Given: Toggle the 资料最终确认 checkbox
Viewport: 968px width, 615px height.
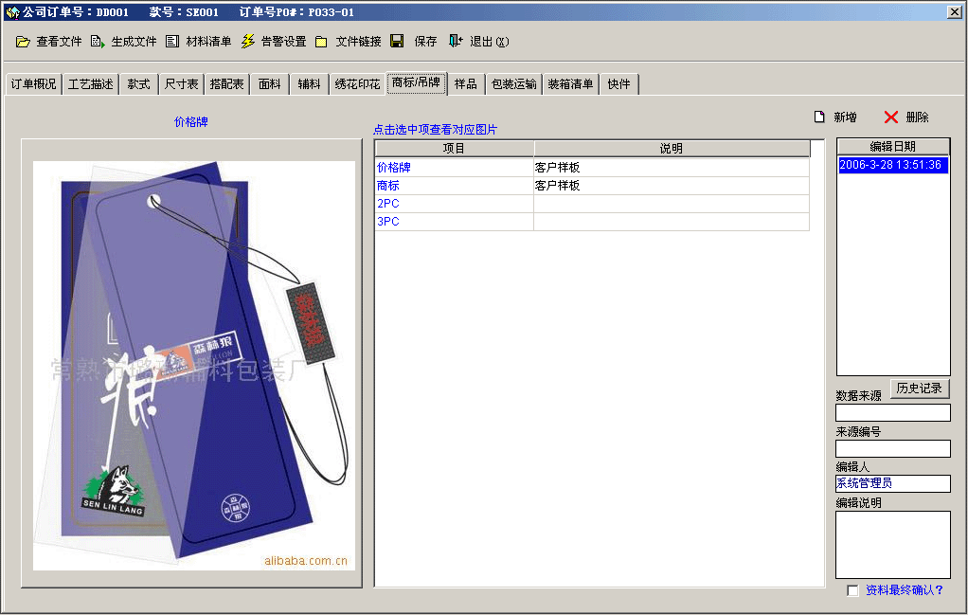Looking at the screenshot, I should [852, 590].
